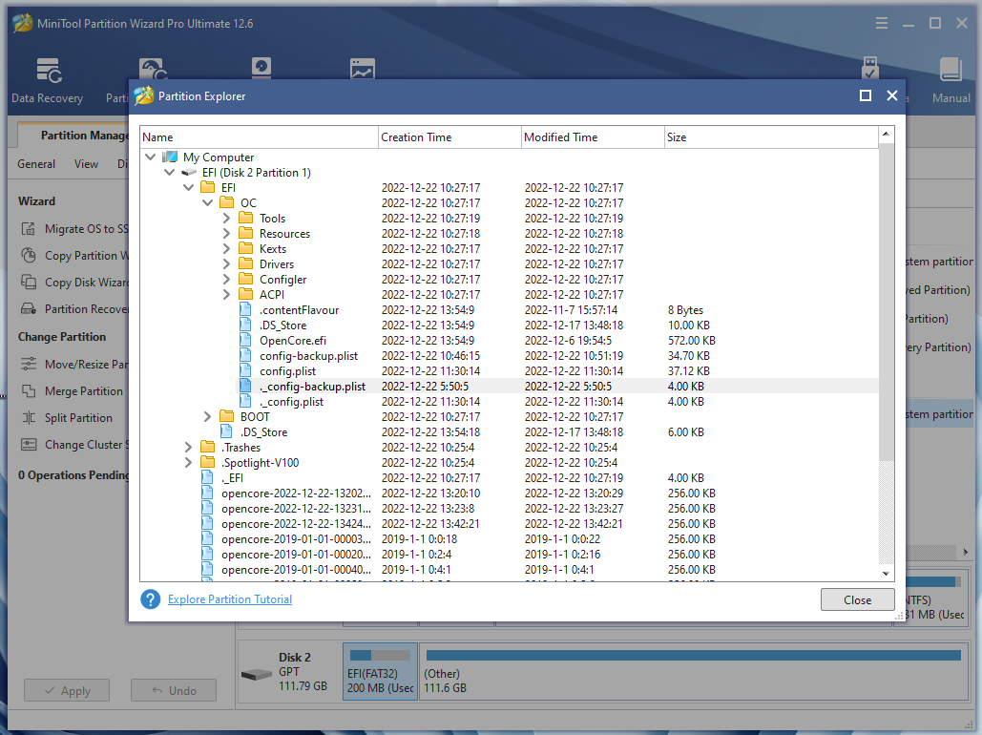Click the .Trashes folder icon
982x735 pixels.
pos(207,447)
